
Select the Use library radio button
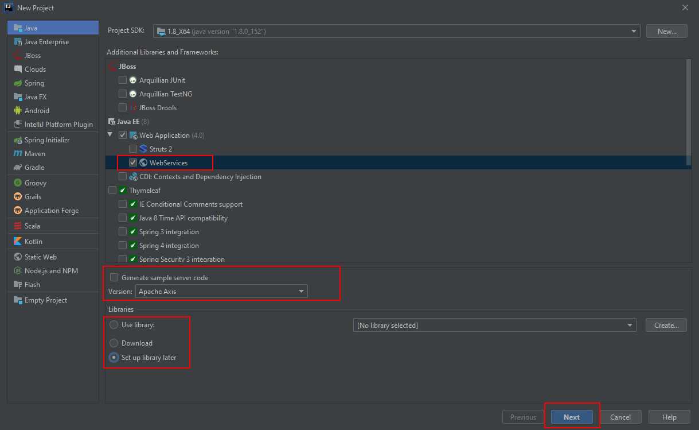(114, 324)
